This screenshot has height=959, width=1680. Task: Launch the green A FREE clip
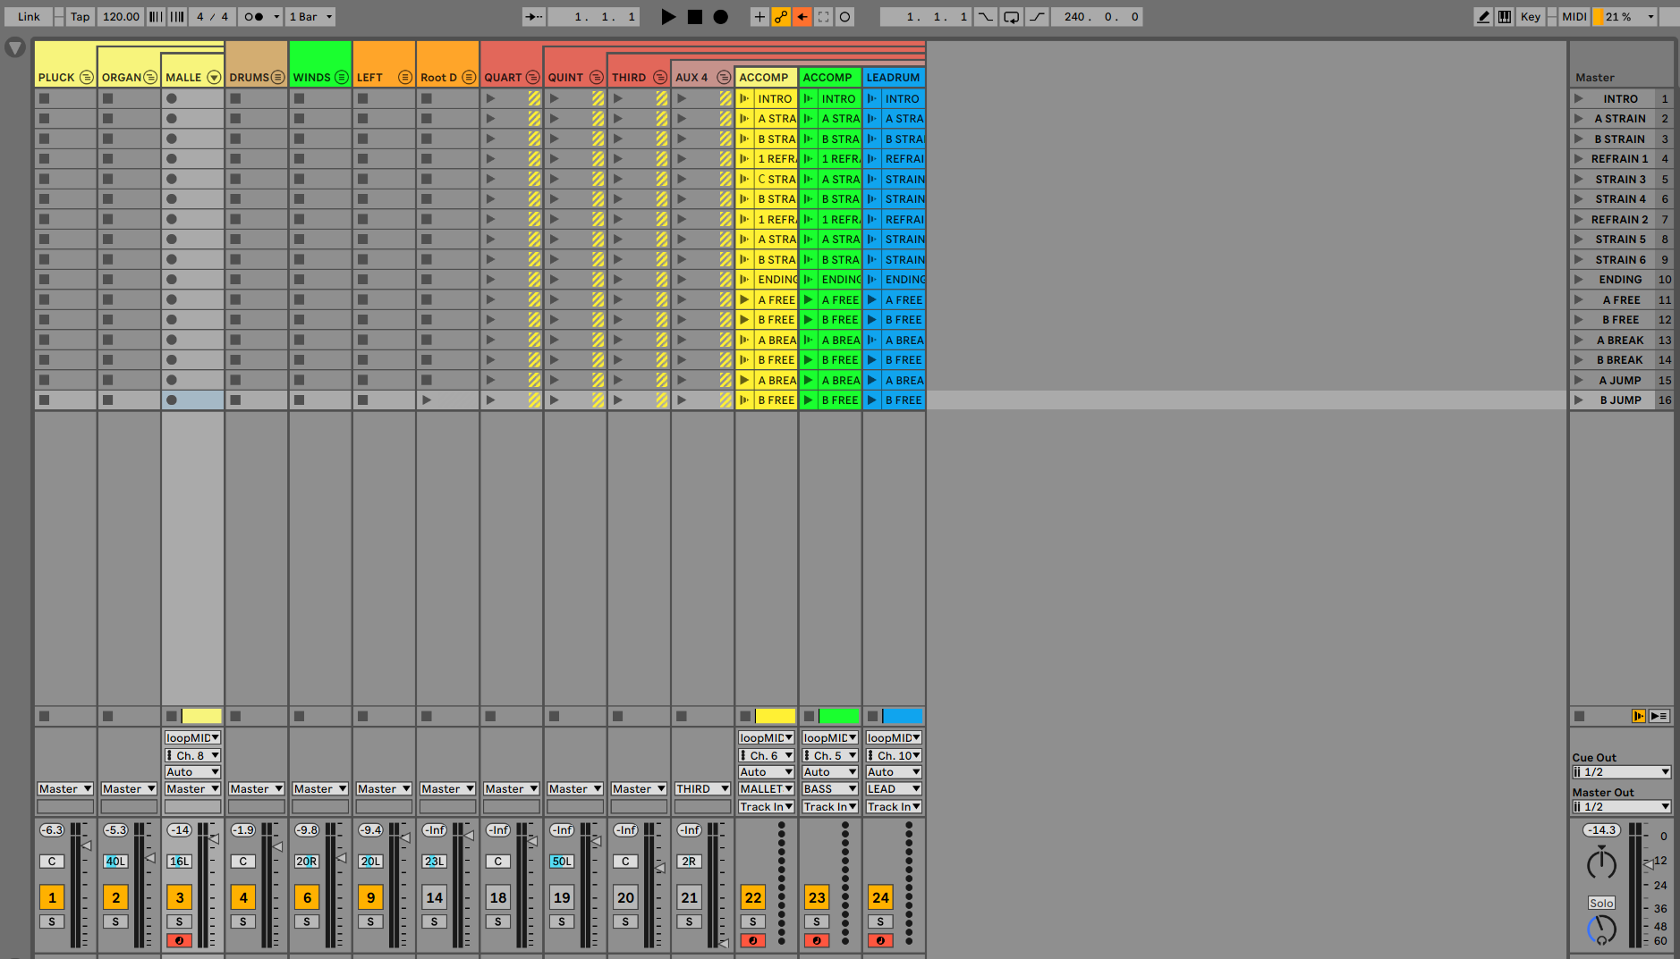808,300
